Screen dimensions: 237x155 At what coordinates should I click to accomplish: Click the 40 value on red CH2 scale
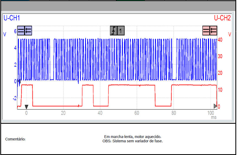[220, 40]
